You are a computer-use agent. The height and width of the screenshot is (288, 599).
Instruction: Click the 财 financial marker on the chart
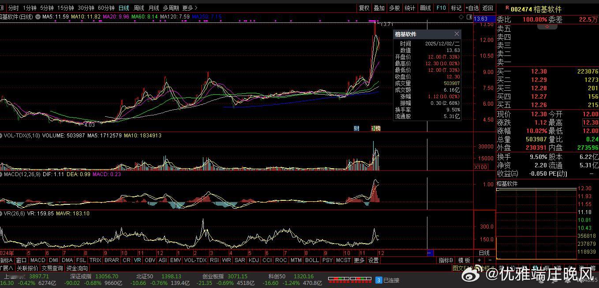point(356,129)
